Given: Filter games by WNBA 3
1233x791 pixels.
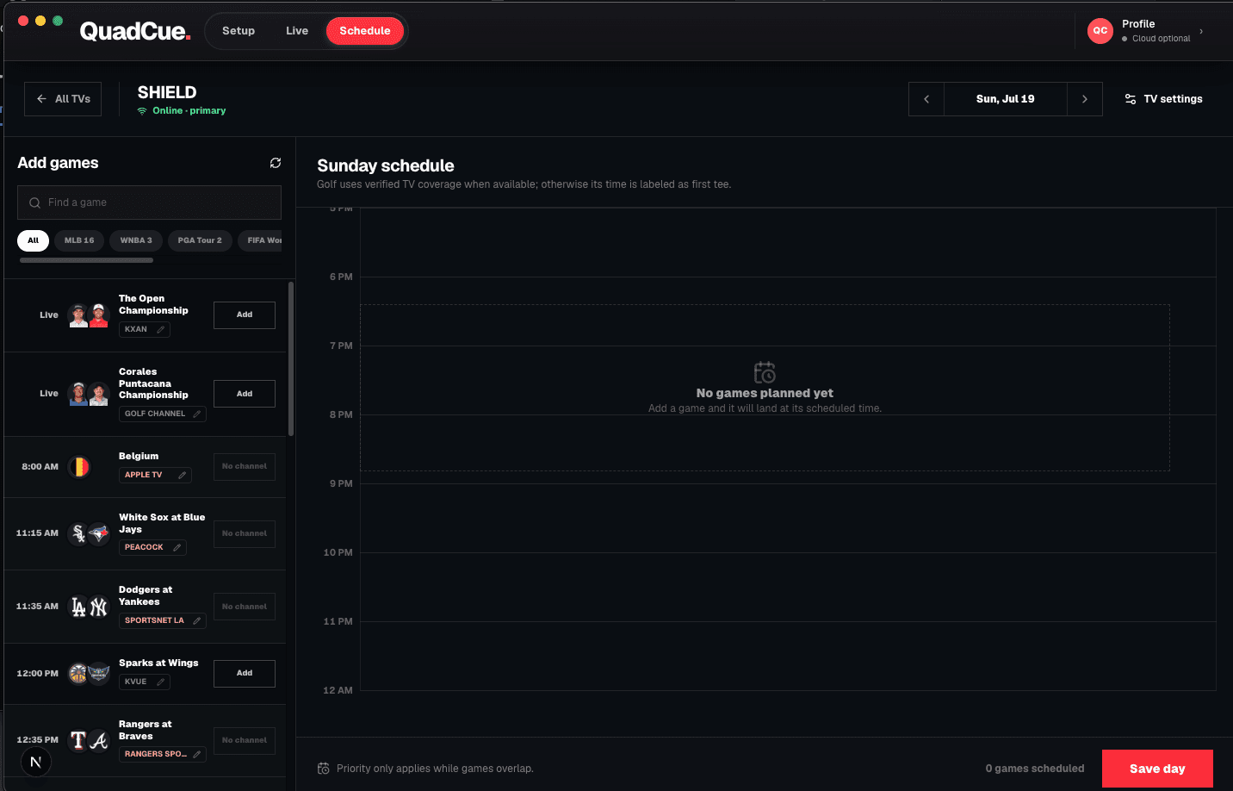Looking at the screenshot, I should [x=136, y=240].
